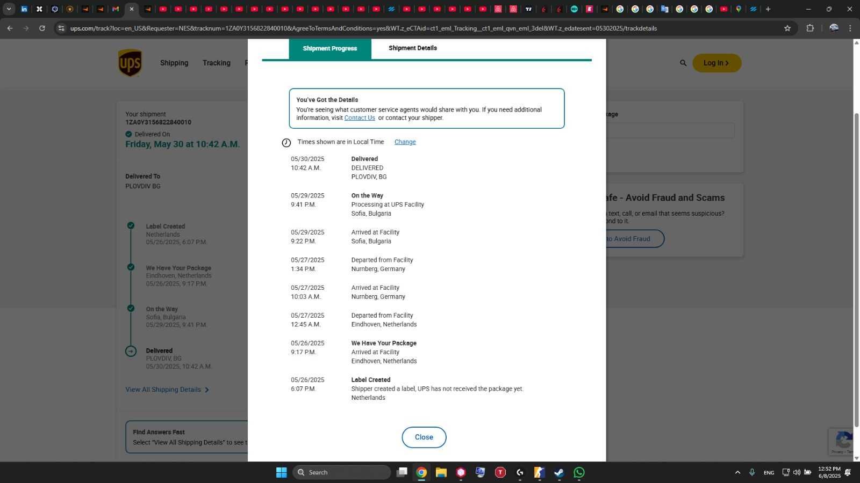Click the Avoid Fraud button
This screenshot has width=860, height=483.
click(x=634, y=239)
